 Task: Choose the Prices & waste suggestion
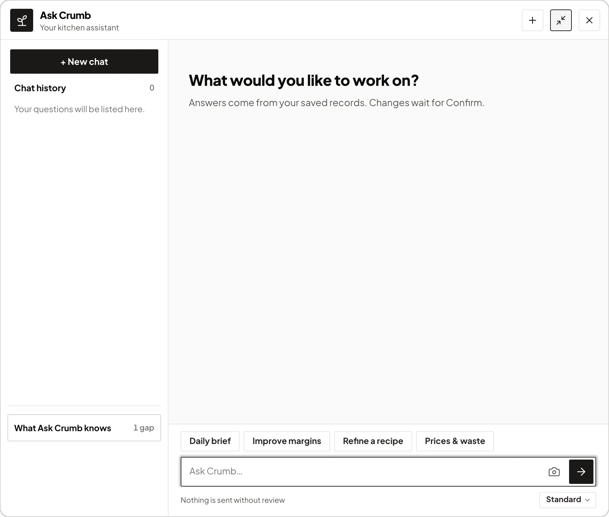coord(455,441)
